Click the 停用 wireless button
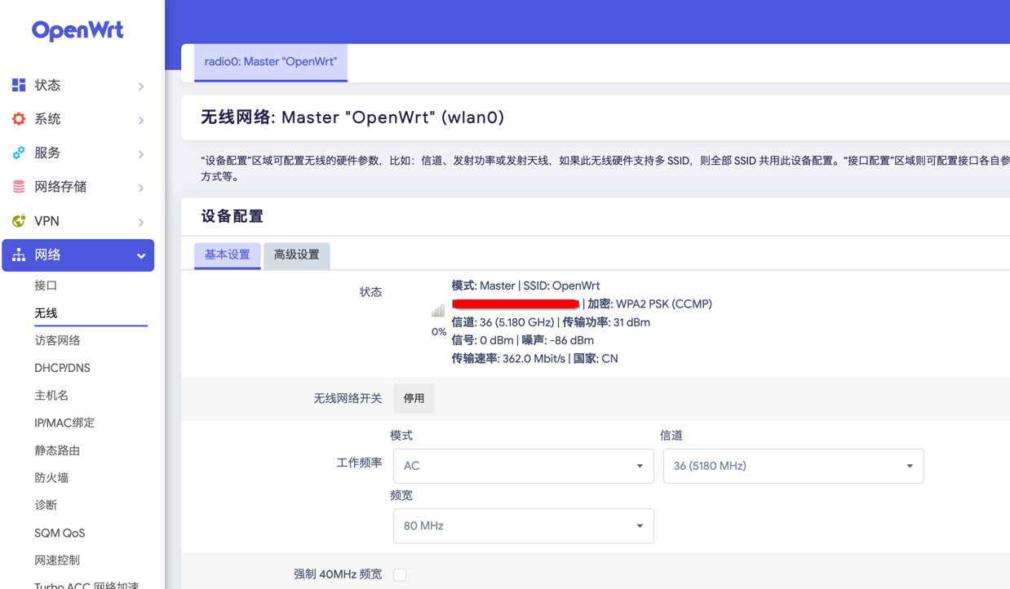 point(414,399)
